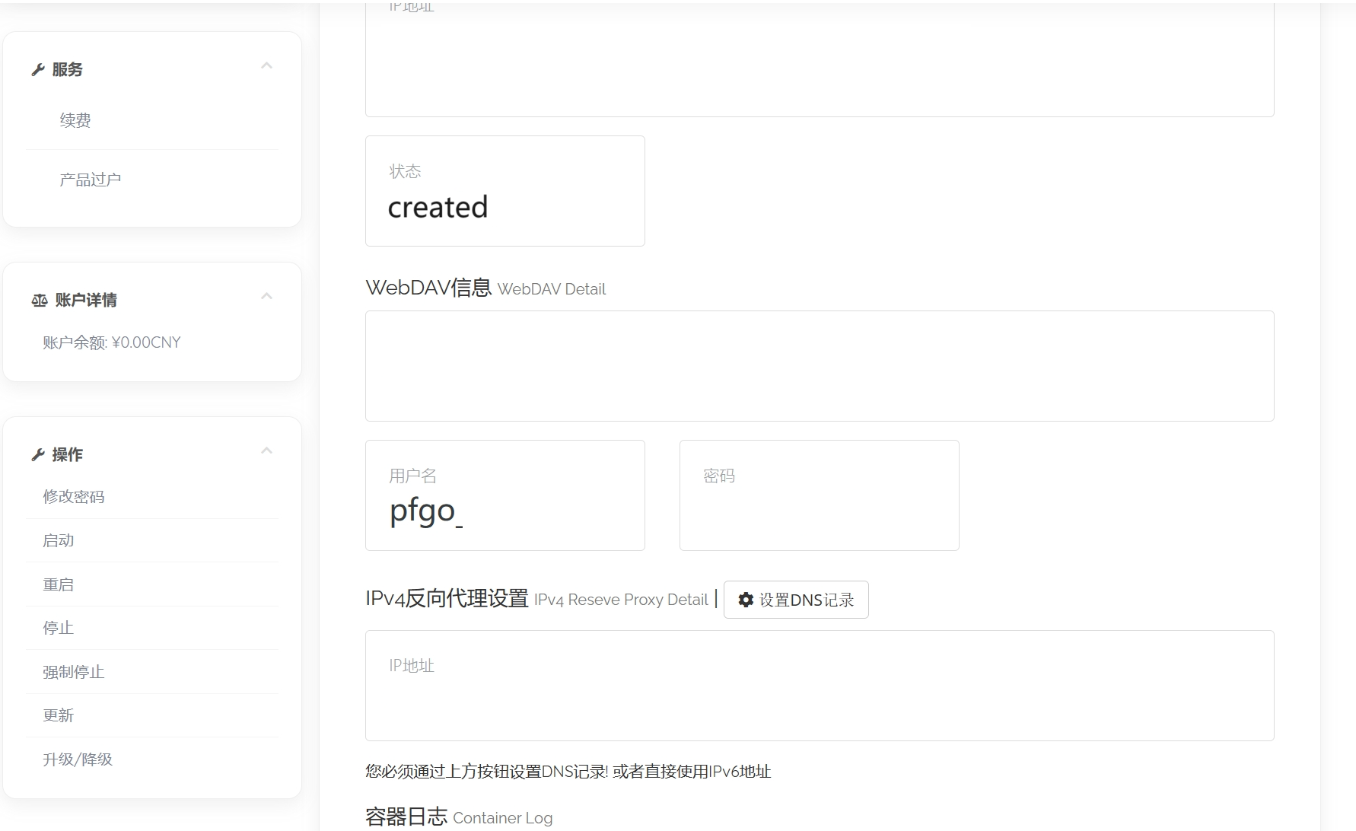Collapse the 操作 panel chevron

coord(266,451)
